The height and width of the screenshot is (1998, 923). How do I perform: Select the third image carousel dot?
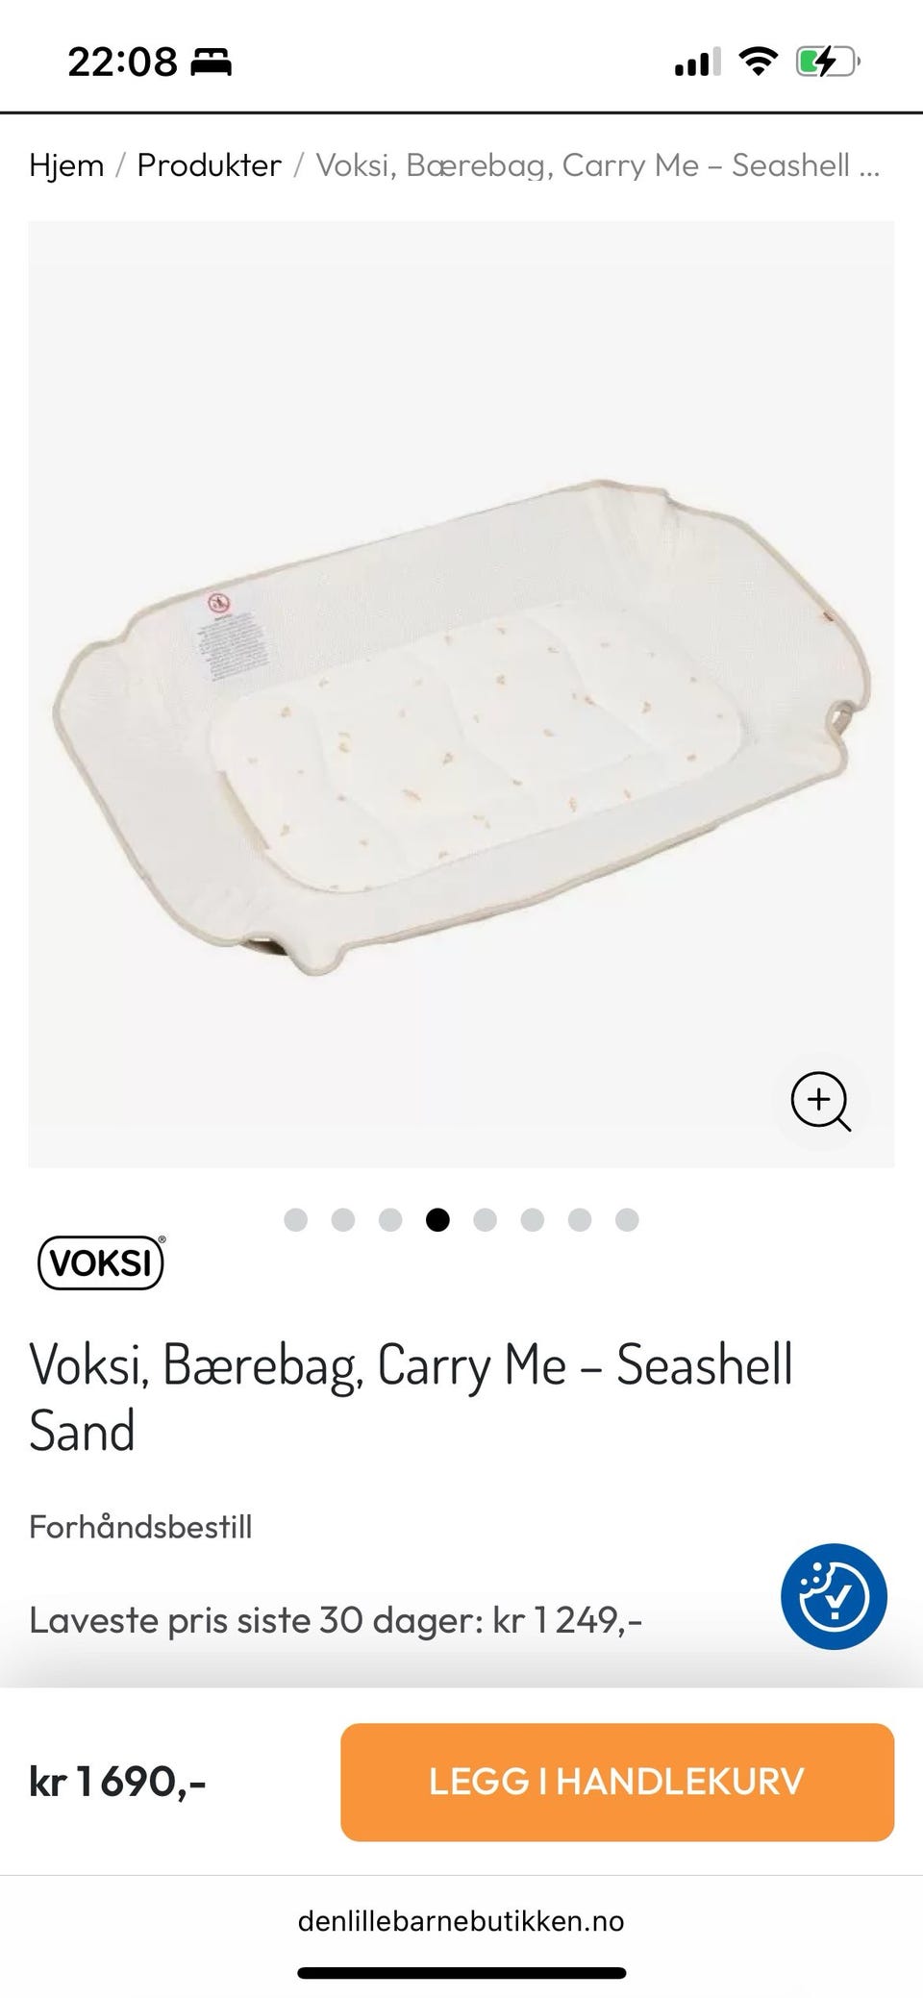[x=390, y=1220]
